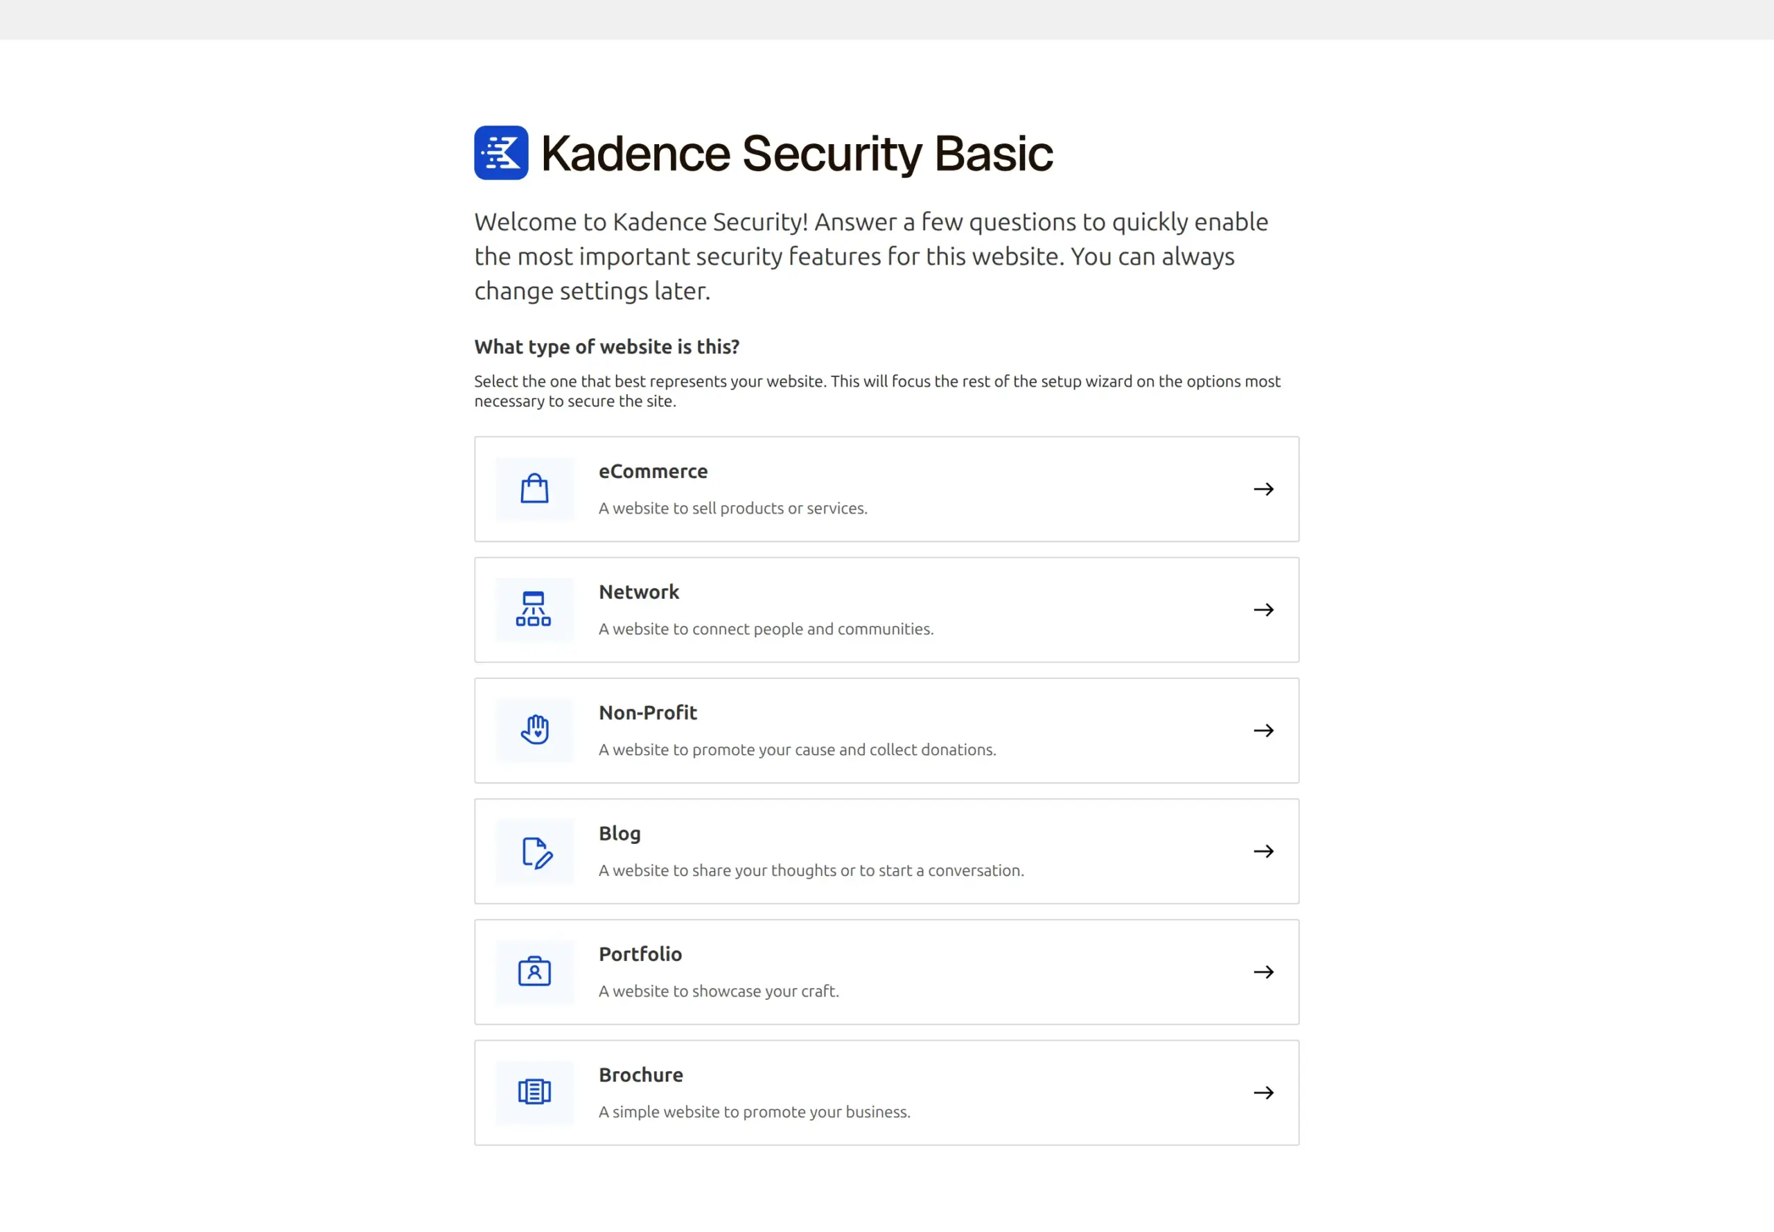1774x1232 pixels.
Task: Click the 'Kadence Security Basic' title text
Action: pyautogui.click(x=797, y=153)
